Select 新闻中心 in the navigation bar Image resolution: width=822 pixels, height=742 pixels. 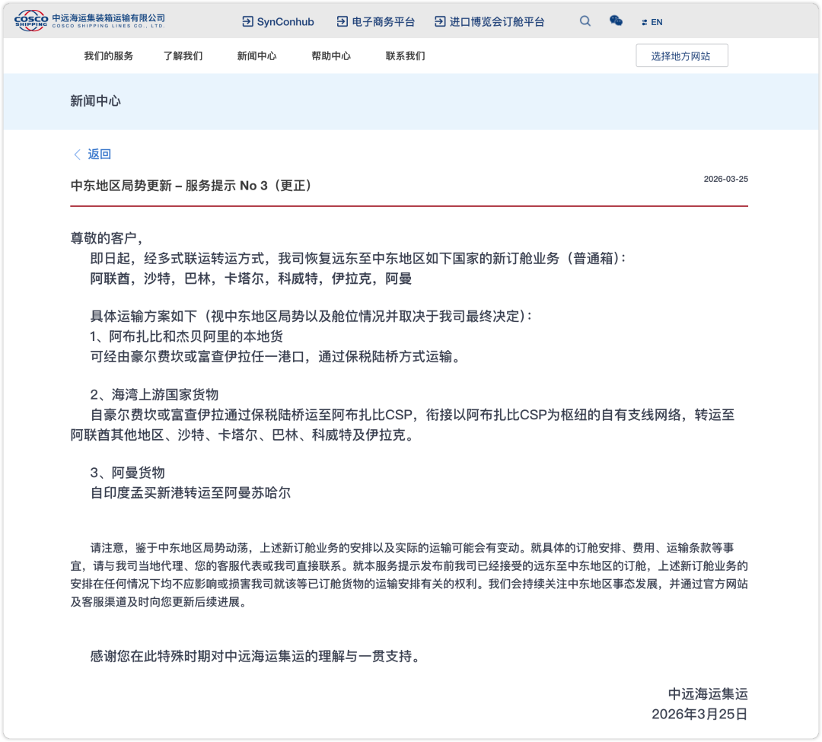pyautogui.click(x=256, y=56)
